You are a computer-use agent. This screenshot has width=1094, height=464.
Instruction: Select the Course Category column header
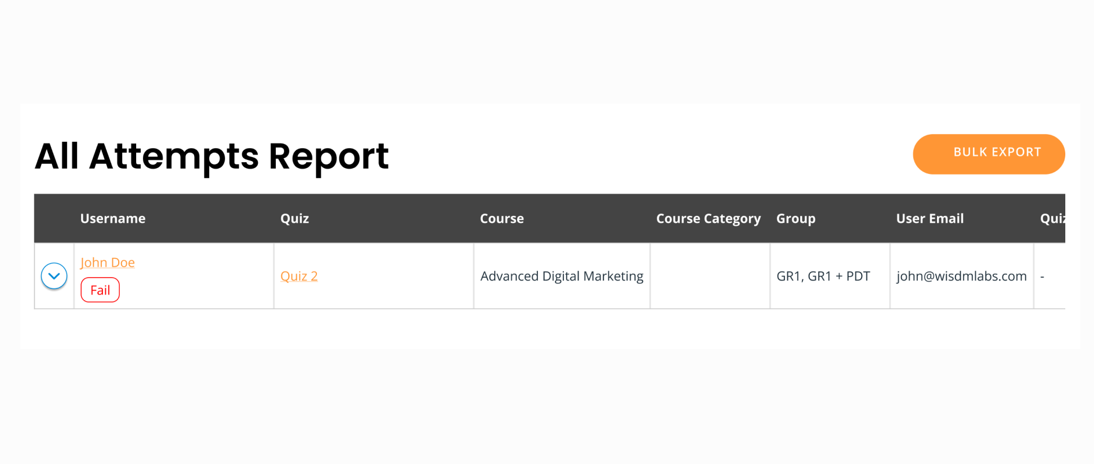[x=708, y=218]
